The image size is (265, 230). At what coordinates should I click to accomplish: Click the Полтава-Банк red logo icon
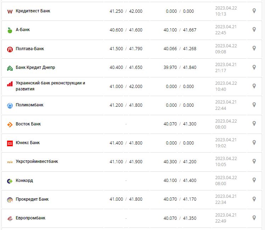point(10,49)
